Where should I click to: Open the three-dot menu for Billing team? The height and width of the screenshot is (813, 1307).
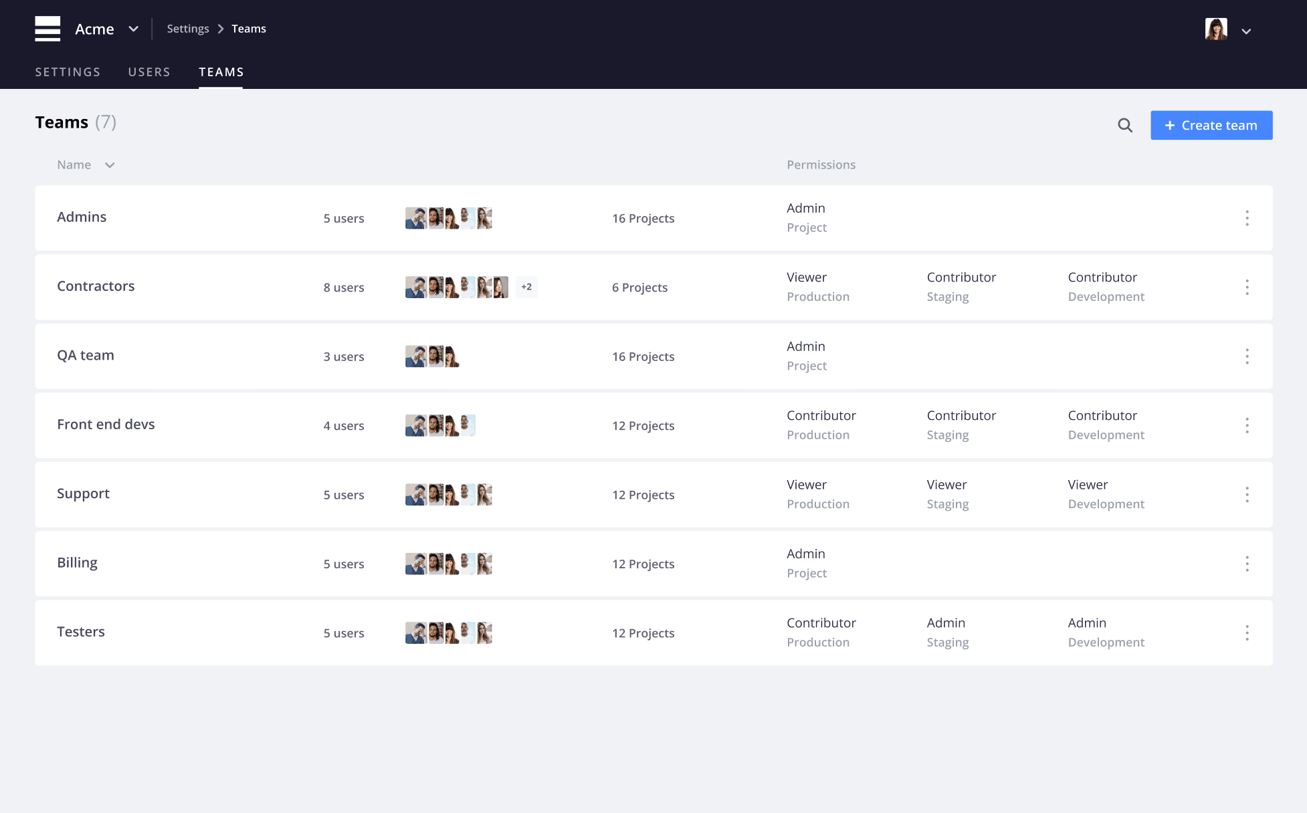coord(1247,564)
